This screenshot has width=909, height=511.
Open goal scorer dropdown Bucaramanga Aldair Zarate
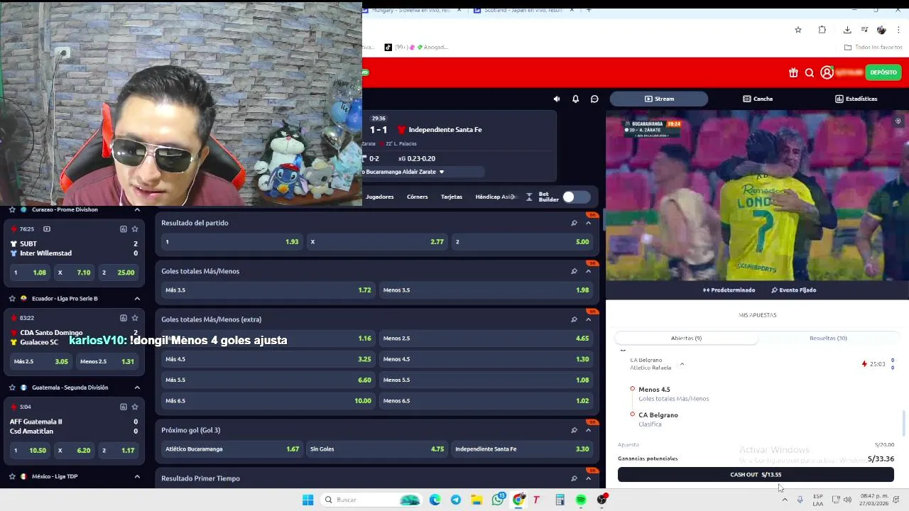(x=441, y=172)
